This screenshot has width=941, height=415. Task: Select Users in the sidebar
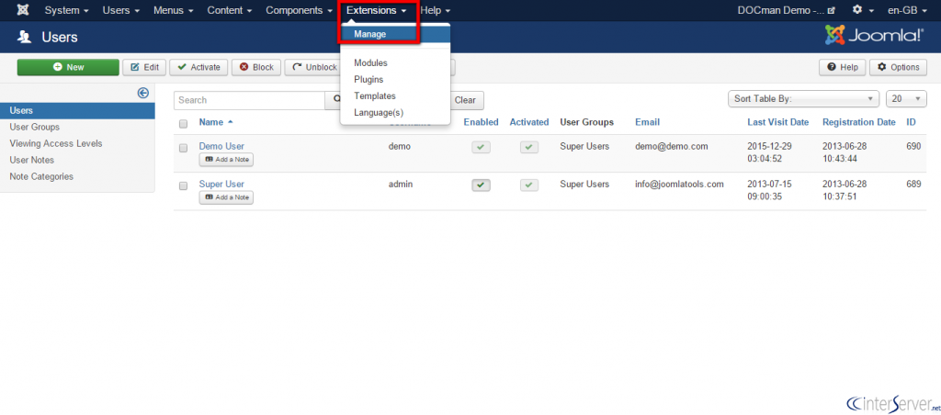tap(77, 110)
